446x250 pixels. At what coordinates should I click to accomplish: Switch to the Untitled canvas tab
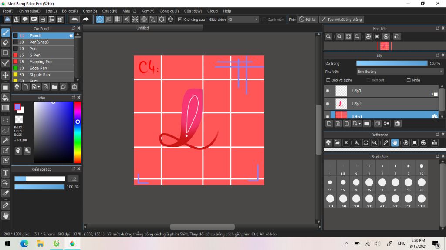click(x=142, y=28)
